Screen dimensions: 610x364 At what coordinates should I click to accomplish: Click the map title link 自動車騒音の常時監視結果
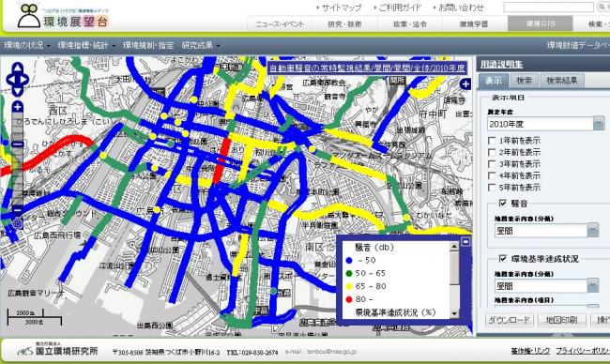tap(367, 68)
